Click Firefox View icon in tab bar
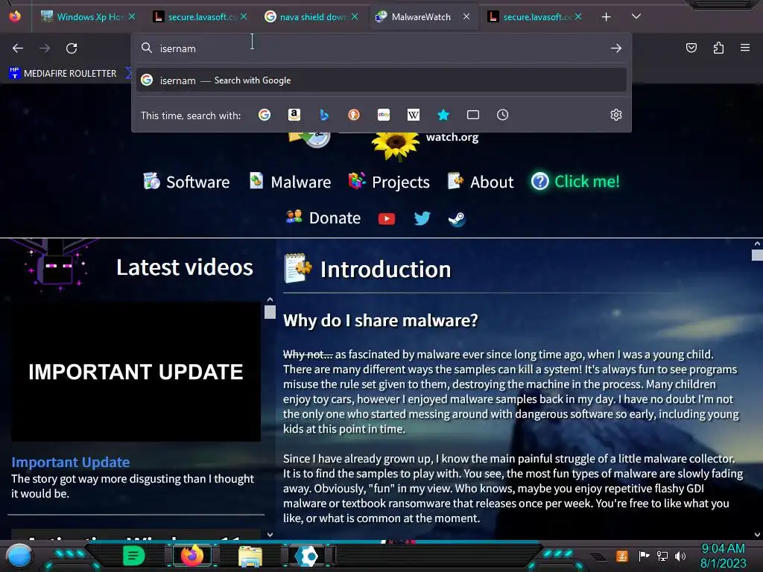 (x=15, y=16)
